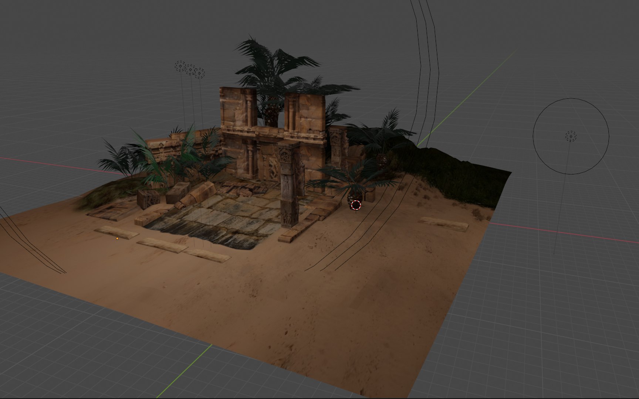Click the red-and-white 3D cursor ring
Image resolution: width=639 pixels, height=399 pixels.
coord(356,205)
